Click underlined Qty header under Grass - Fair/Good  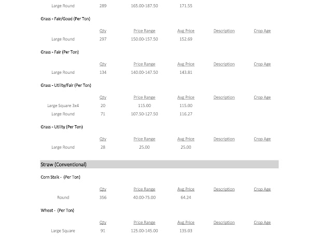(103, 31)
